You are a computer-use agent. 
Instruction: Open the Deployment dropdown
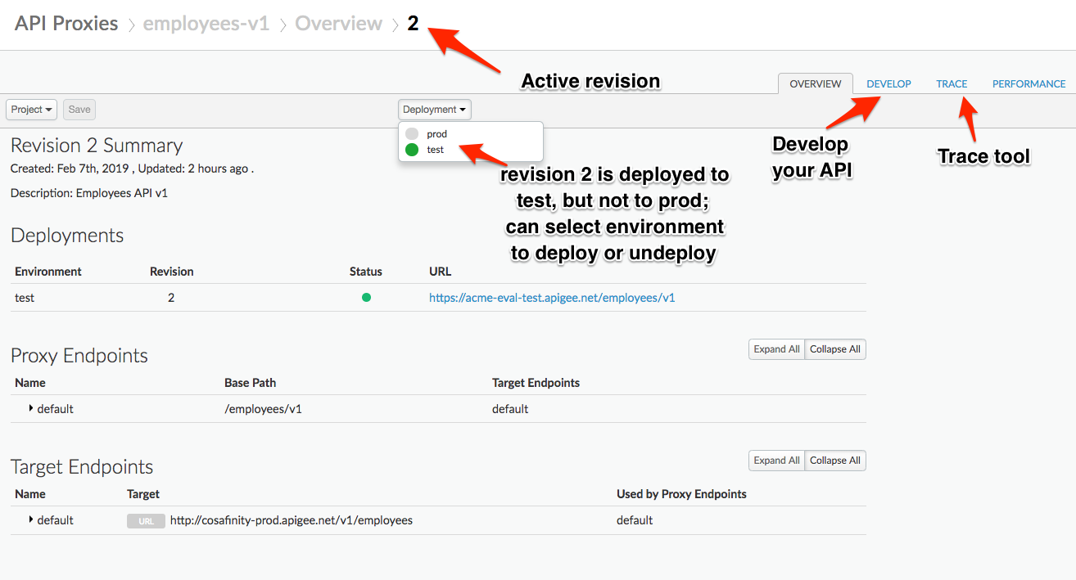pyautogui.click(x=434, y=110)
